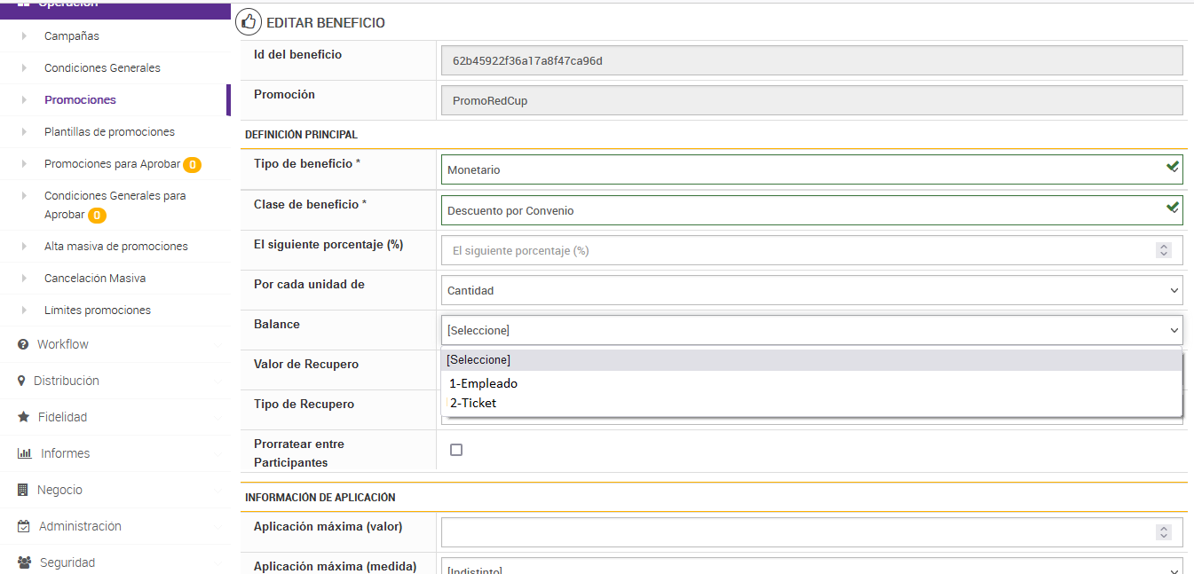Image resolution: width=1194 pixels, height=574 pixels.
Task: Open the Clase de beneficio combo box
Action: pos(811,210)
